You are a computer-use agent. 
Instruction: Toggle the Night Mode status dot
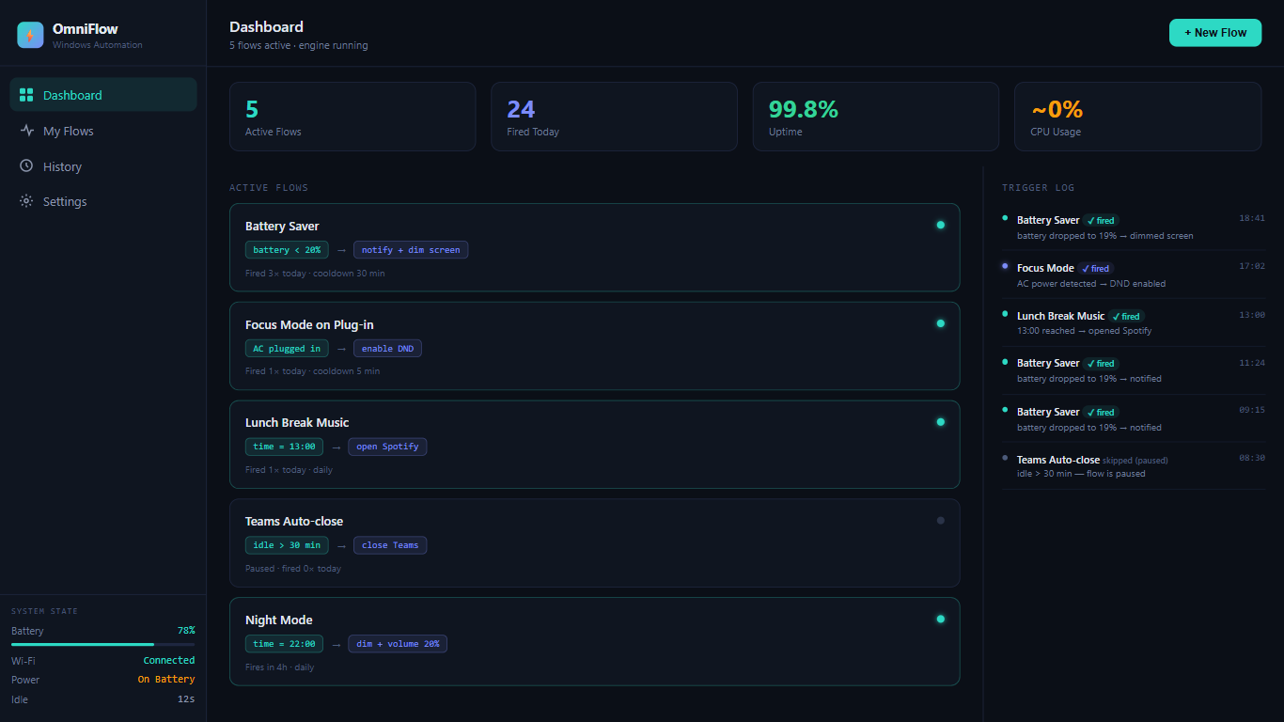pos(940,619)
